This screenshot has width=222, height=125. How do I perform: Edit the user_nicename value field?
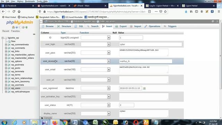pyautogui.click(x=146, y=61)
